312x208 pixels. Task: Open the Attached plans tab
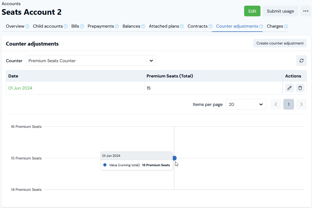[x=164, y=26]
